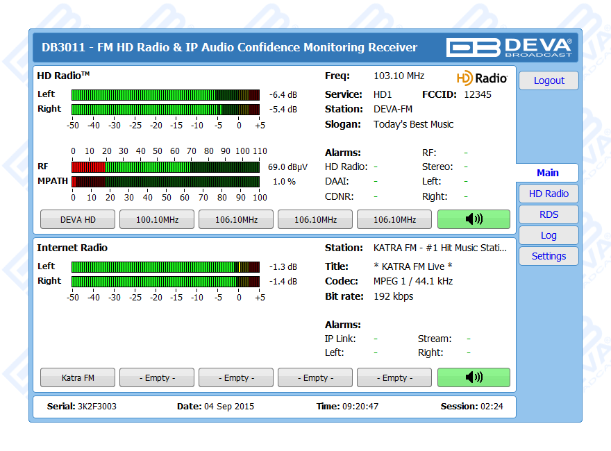This screenshot has height=451, width=611.
Task: Toggle the HD Radio speaker listen button
Action: [x=473, y=219]
